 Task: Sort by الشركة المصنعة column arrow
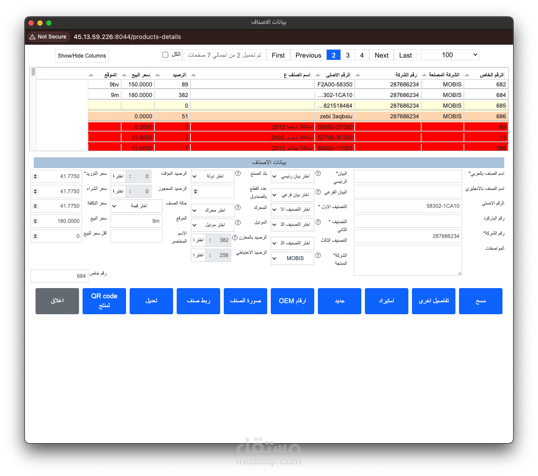coord(424,75)
